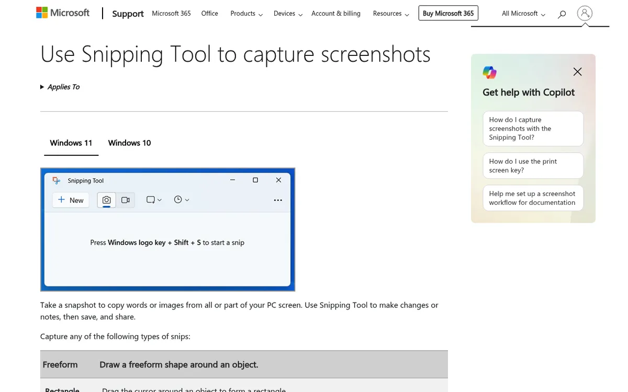Click the X icon in Snipping Tool image
The width and height of the screenshot is (628, 392).
tap(278, 180)
